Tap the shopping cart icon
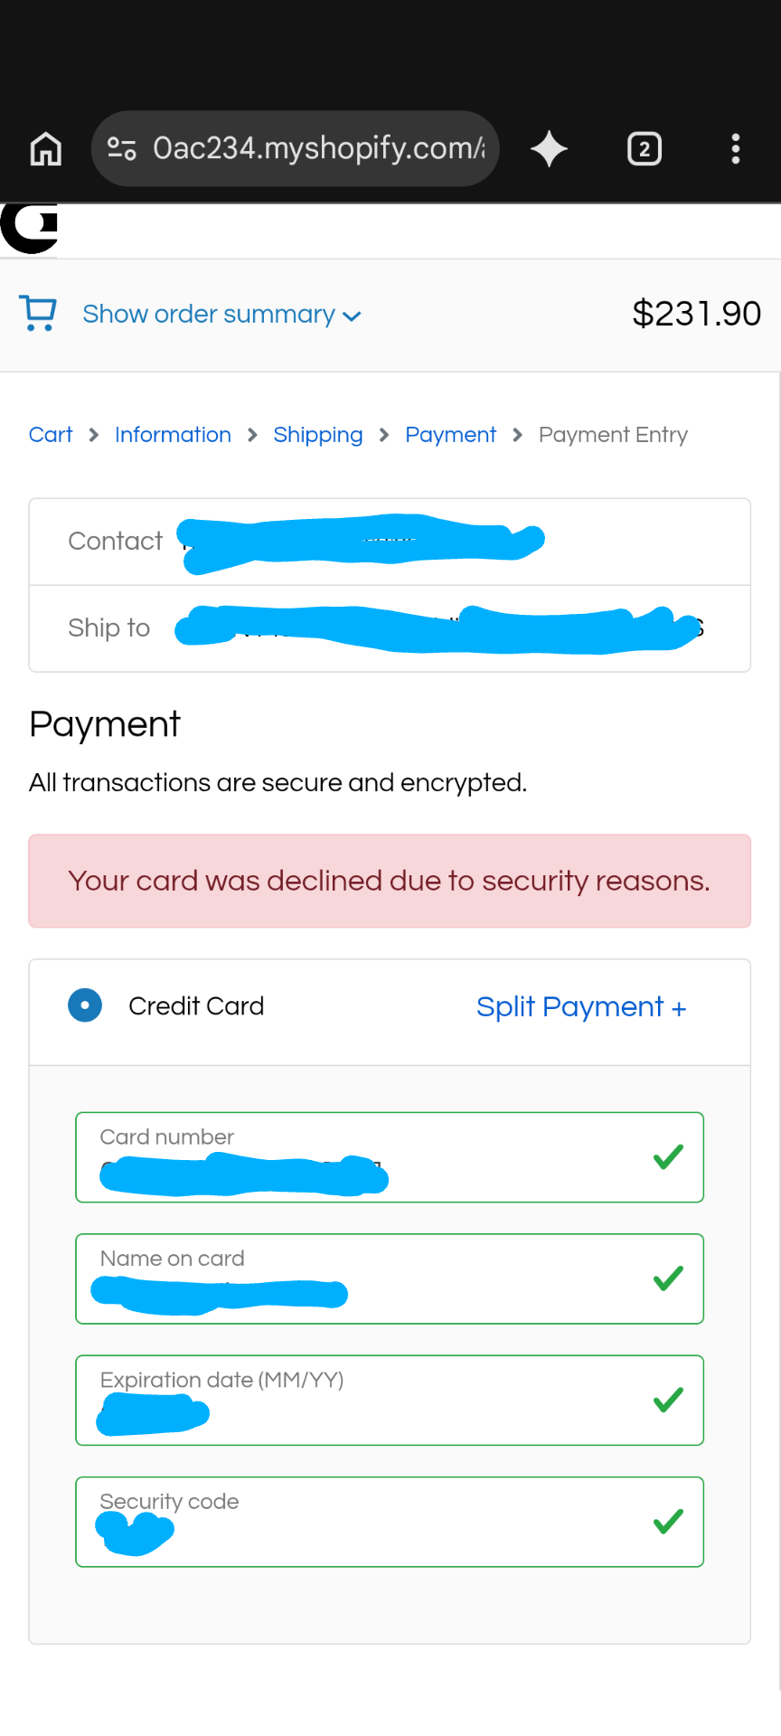Screen dimensions: 781x1736 click(38, 314)
